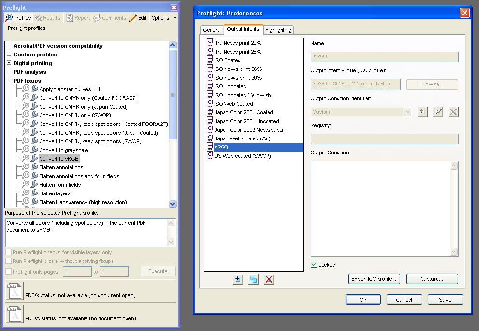Viewport: 479px width, 331px height.
Task: Enable Run Preflight profile without applying fixups
Action: pyautogui.click(x=9, y=261)
